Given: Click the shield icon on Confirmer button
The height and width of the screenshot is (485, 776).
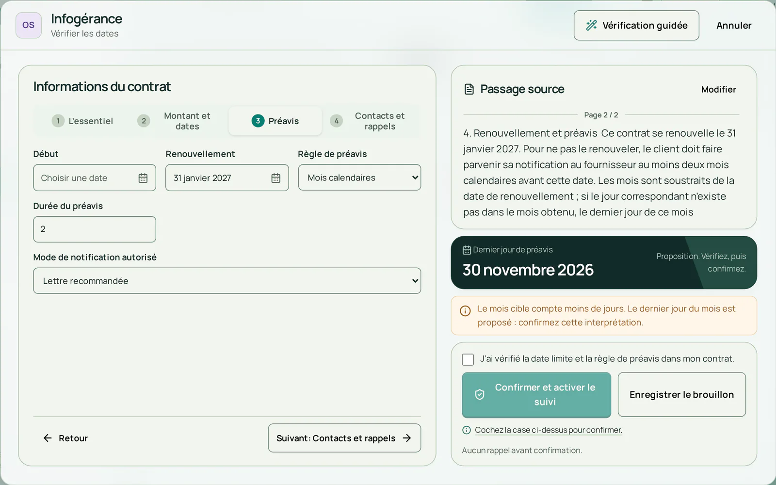Looking at the screenshot, I should [x=480, y=395].
